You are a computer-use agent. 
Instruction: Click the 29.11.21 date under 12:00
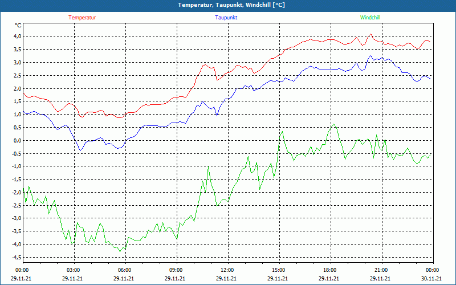click(226, 279)
